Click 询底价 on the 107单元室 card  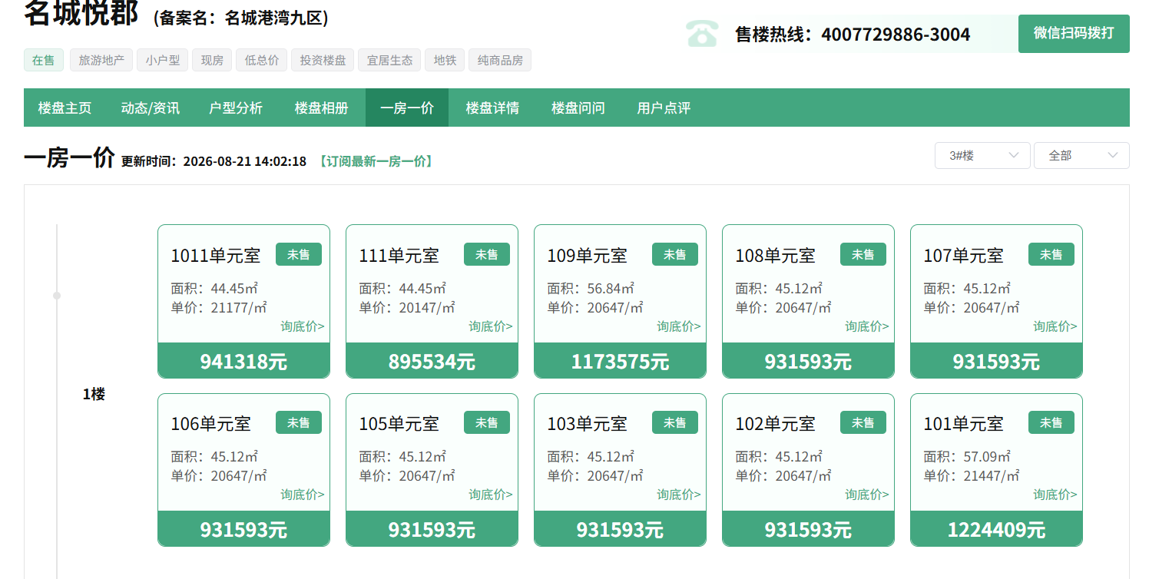click(1055, 326)
